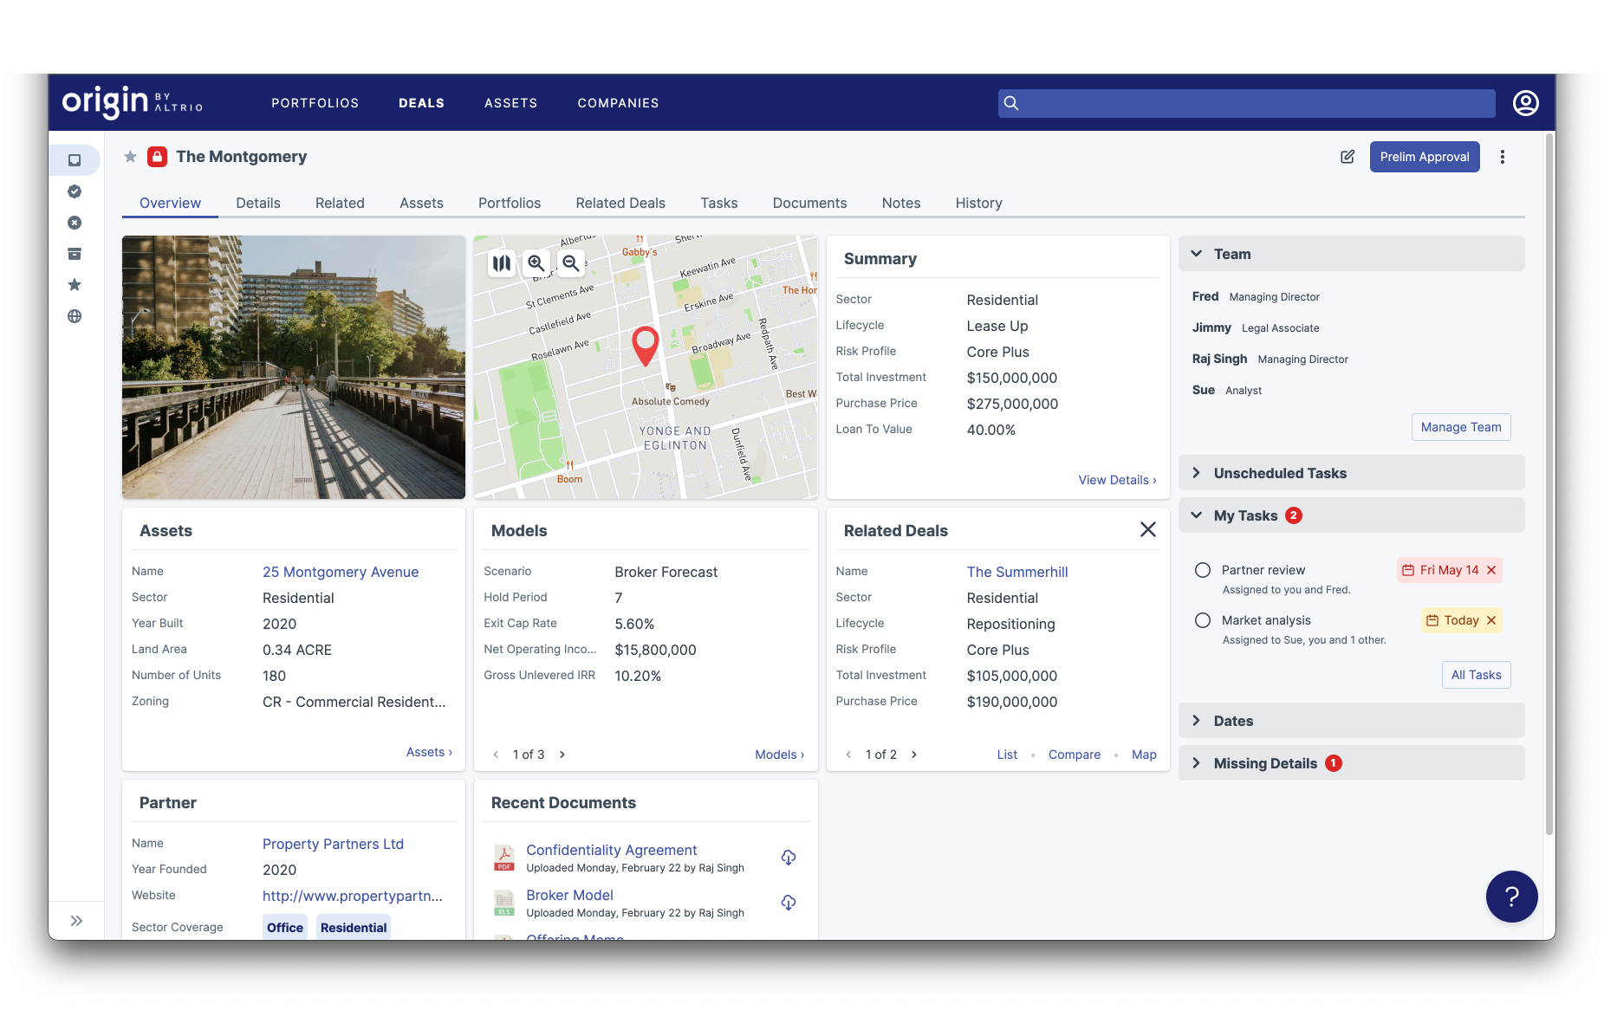This screenshot has width=1604, height=1030.
Task: Switch to the Tasks tab
Action: (718, 203)
